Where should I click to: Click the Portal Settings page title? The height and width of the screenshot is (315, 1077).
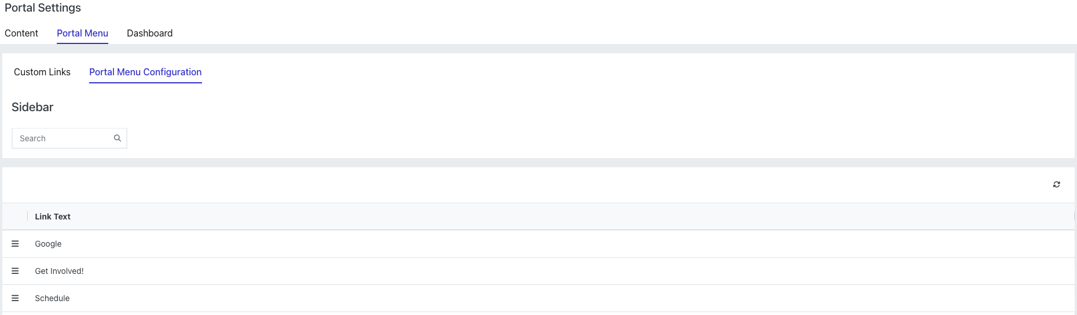(x=43, y=8)
